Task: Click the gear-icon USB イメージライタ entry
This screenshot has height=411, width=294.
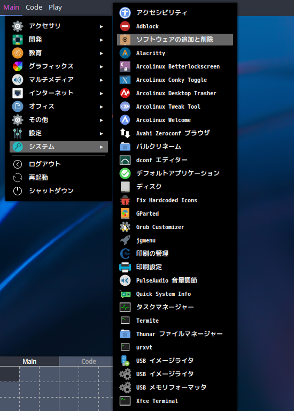Action: point(175,374)
